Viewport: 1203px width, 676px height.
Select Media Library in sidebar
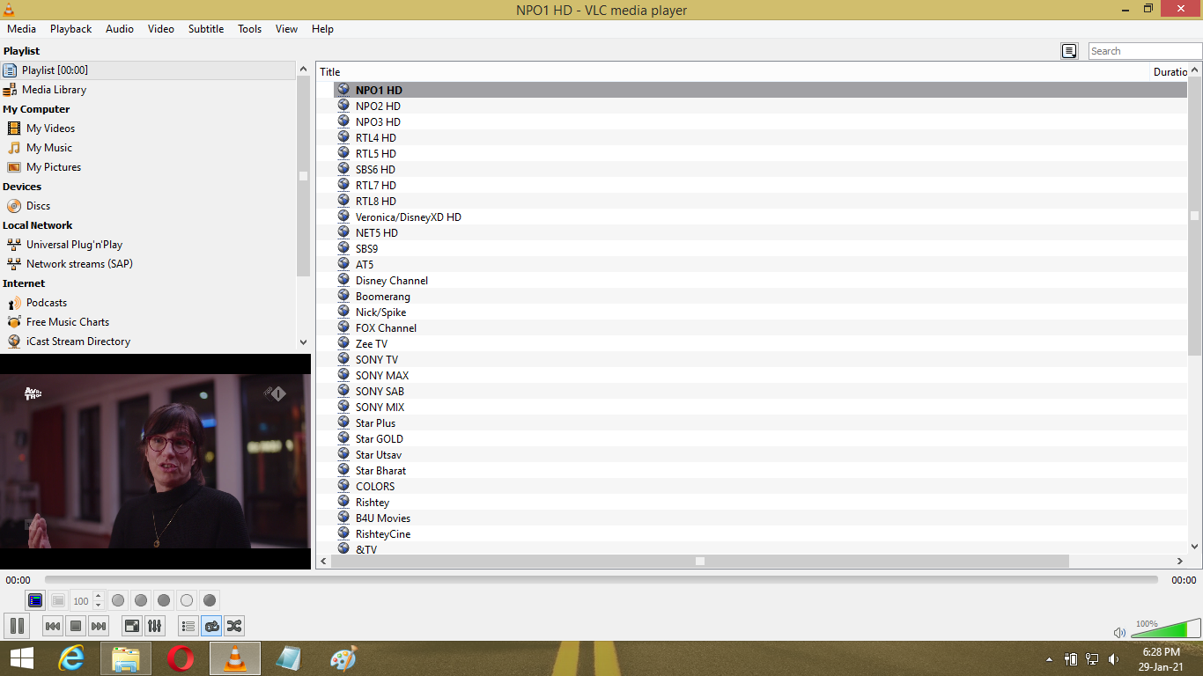coord(54,90)
